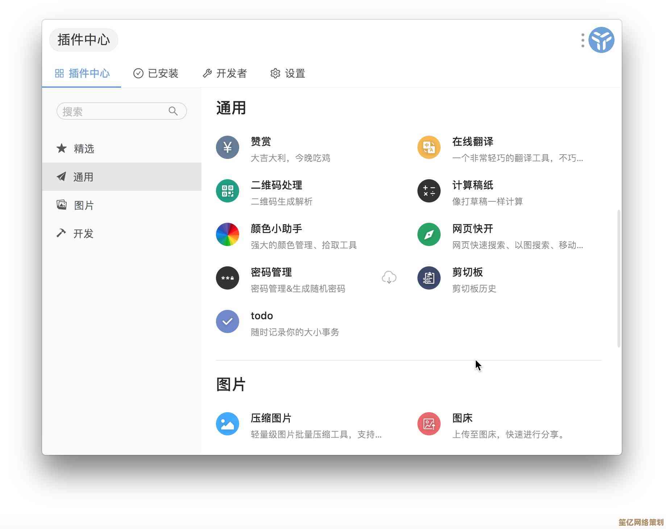Open the 网页快开 compass icon

429,234
